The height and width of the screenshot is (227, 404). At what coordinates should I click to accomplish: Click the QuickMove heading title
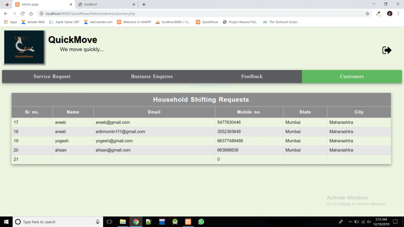(x=73, y=40)
